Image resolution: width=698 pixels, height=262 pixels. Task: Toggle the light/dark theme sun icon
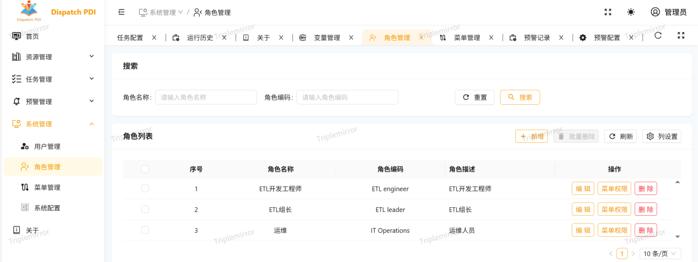[x=631, y=12]
